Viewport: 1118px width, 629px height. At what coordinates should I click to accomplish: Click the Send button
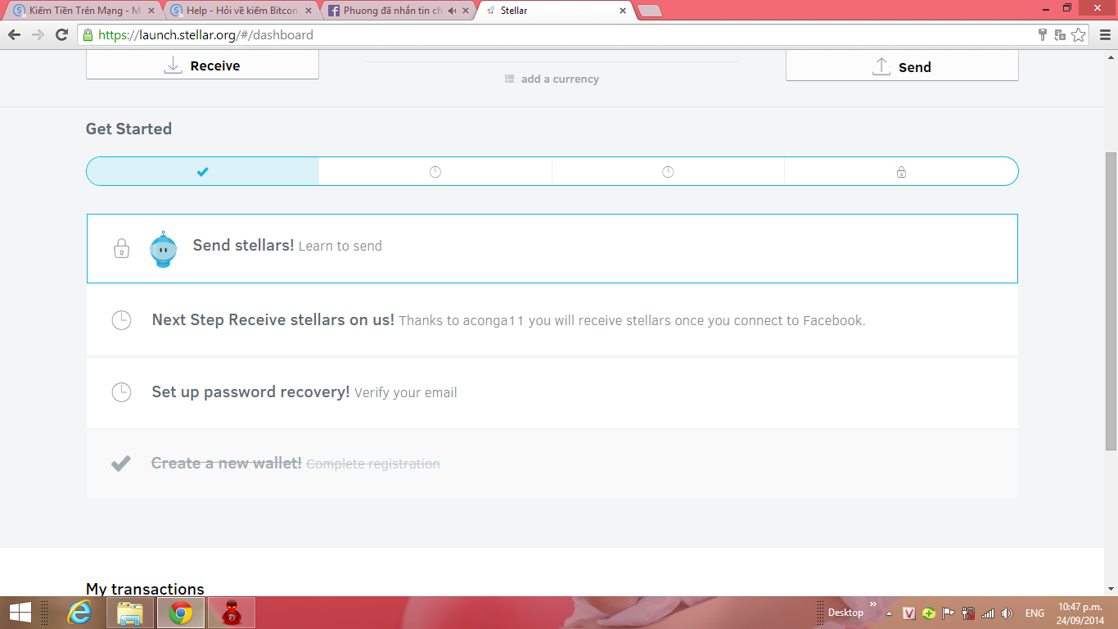902,66
